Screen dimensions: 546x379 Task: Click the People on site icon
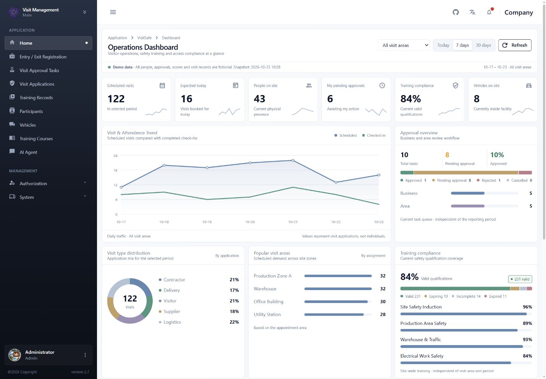coord(309,85)
